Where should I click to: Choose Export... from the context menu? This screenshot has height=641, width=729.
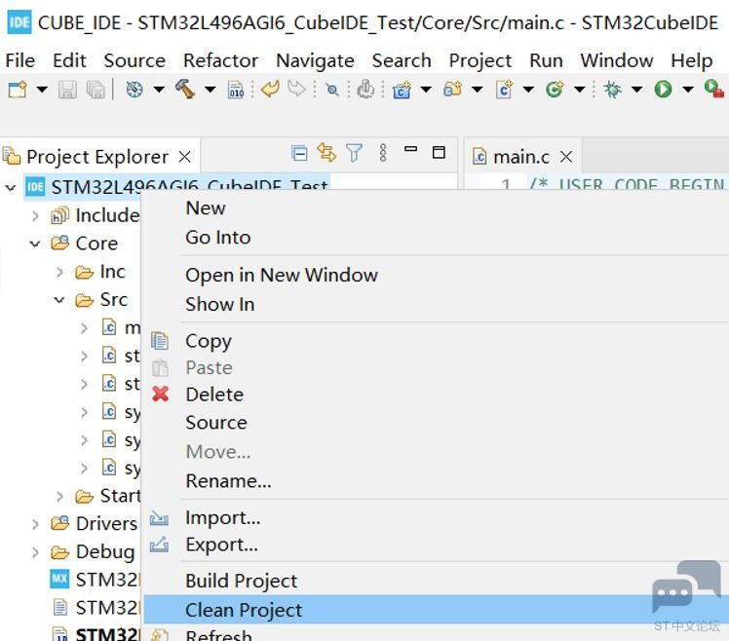tap(436, 545)
